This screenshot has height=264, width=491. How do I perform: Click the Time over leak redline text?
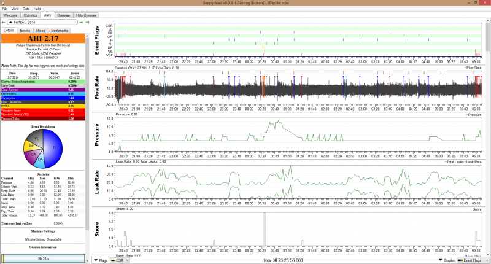[x=17, y=223]
